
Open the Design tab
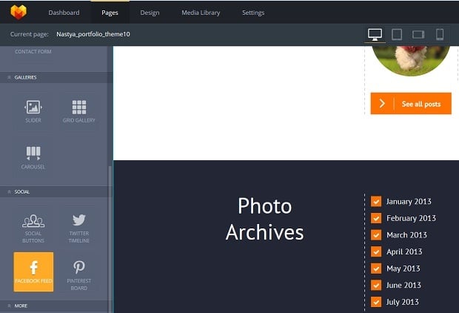pos(150,13)
